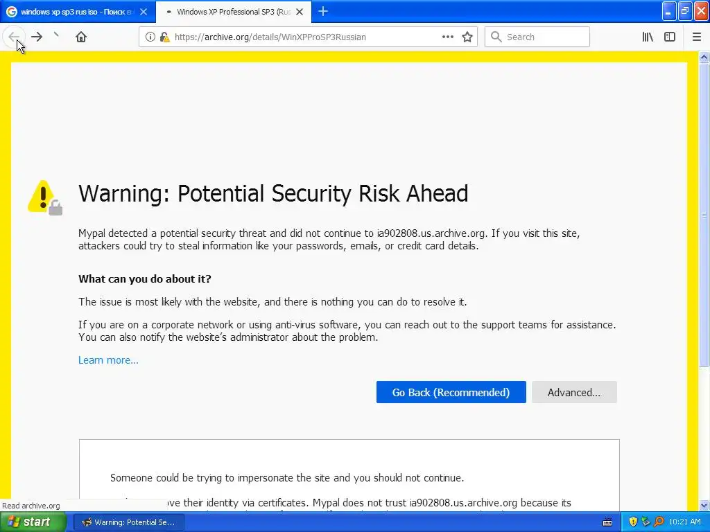Open the hamburger application menu
710x532 pixels.
(697, 37)
